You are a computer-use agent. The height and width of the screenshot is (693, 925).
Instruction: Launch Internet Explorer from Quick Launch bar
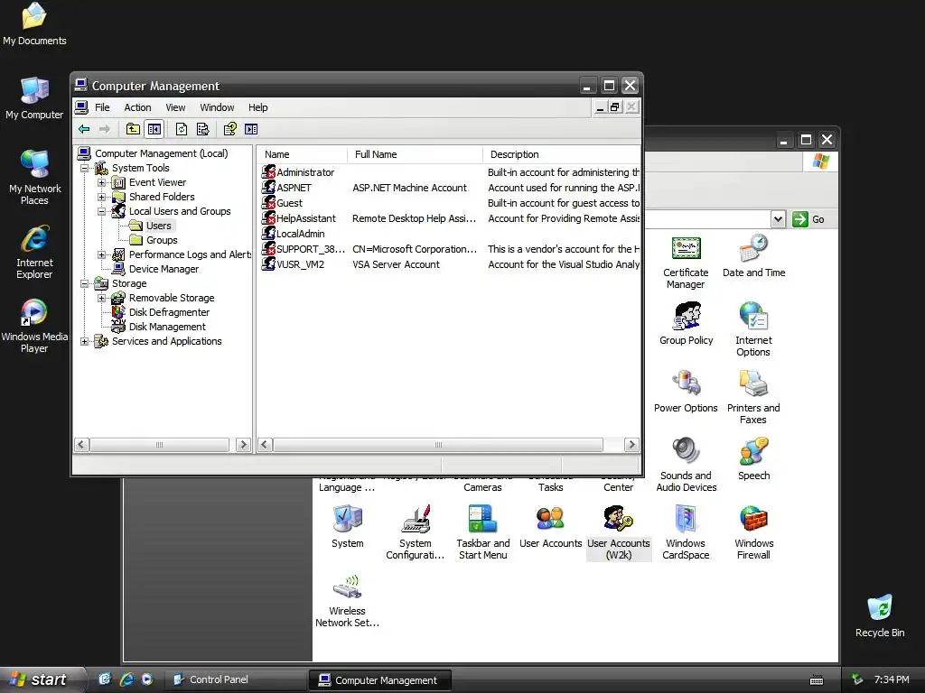point(126,679)
